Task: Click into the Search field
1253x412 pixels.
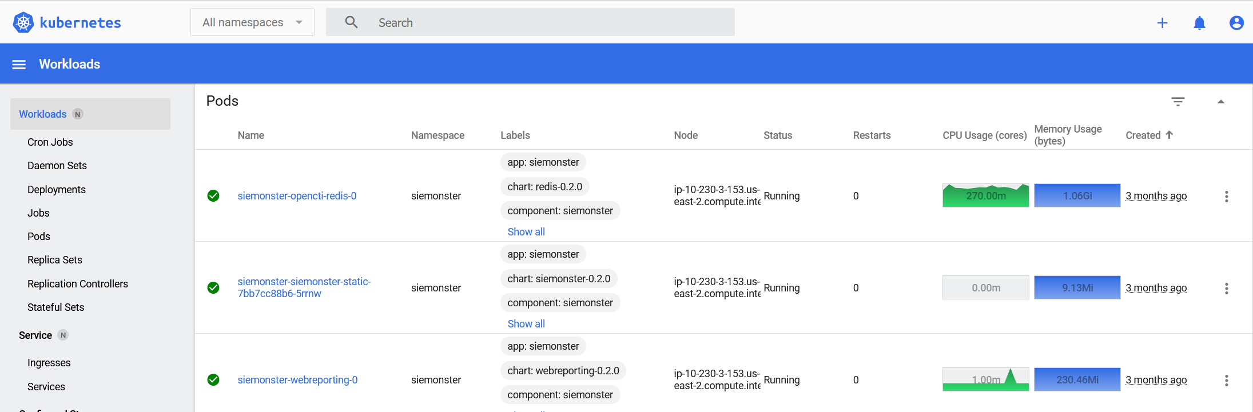Action: click(549, 23)
